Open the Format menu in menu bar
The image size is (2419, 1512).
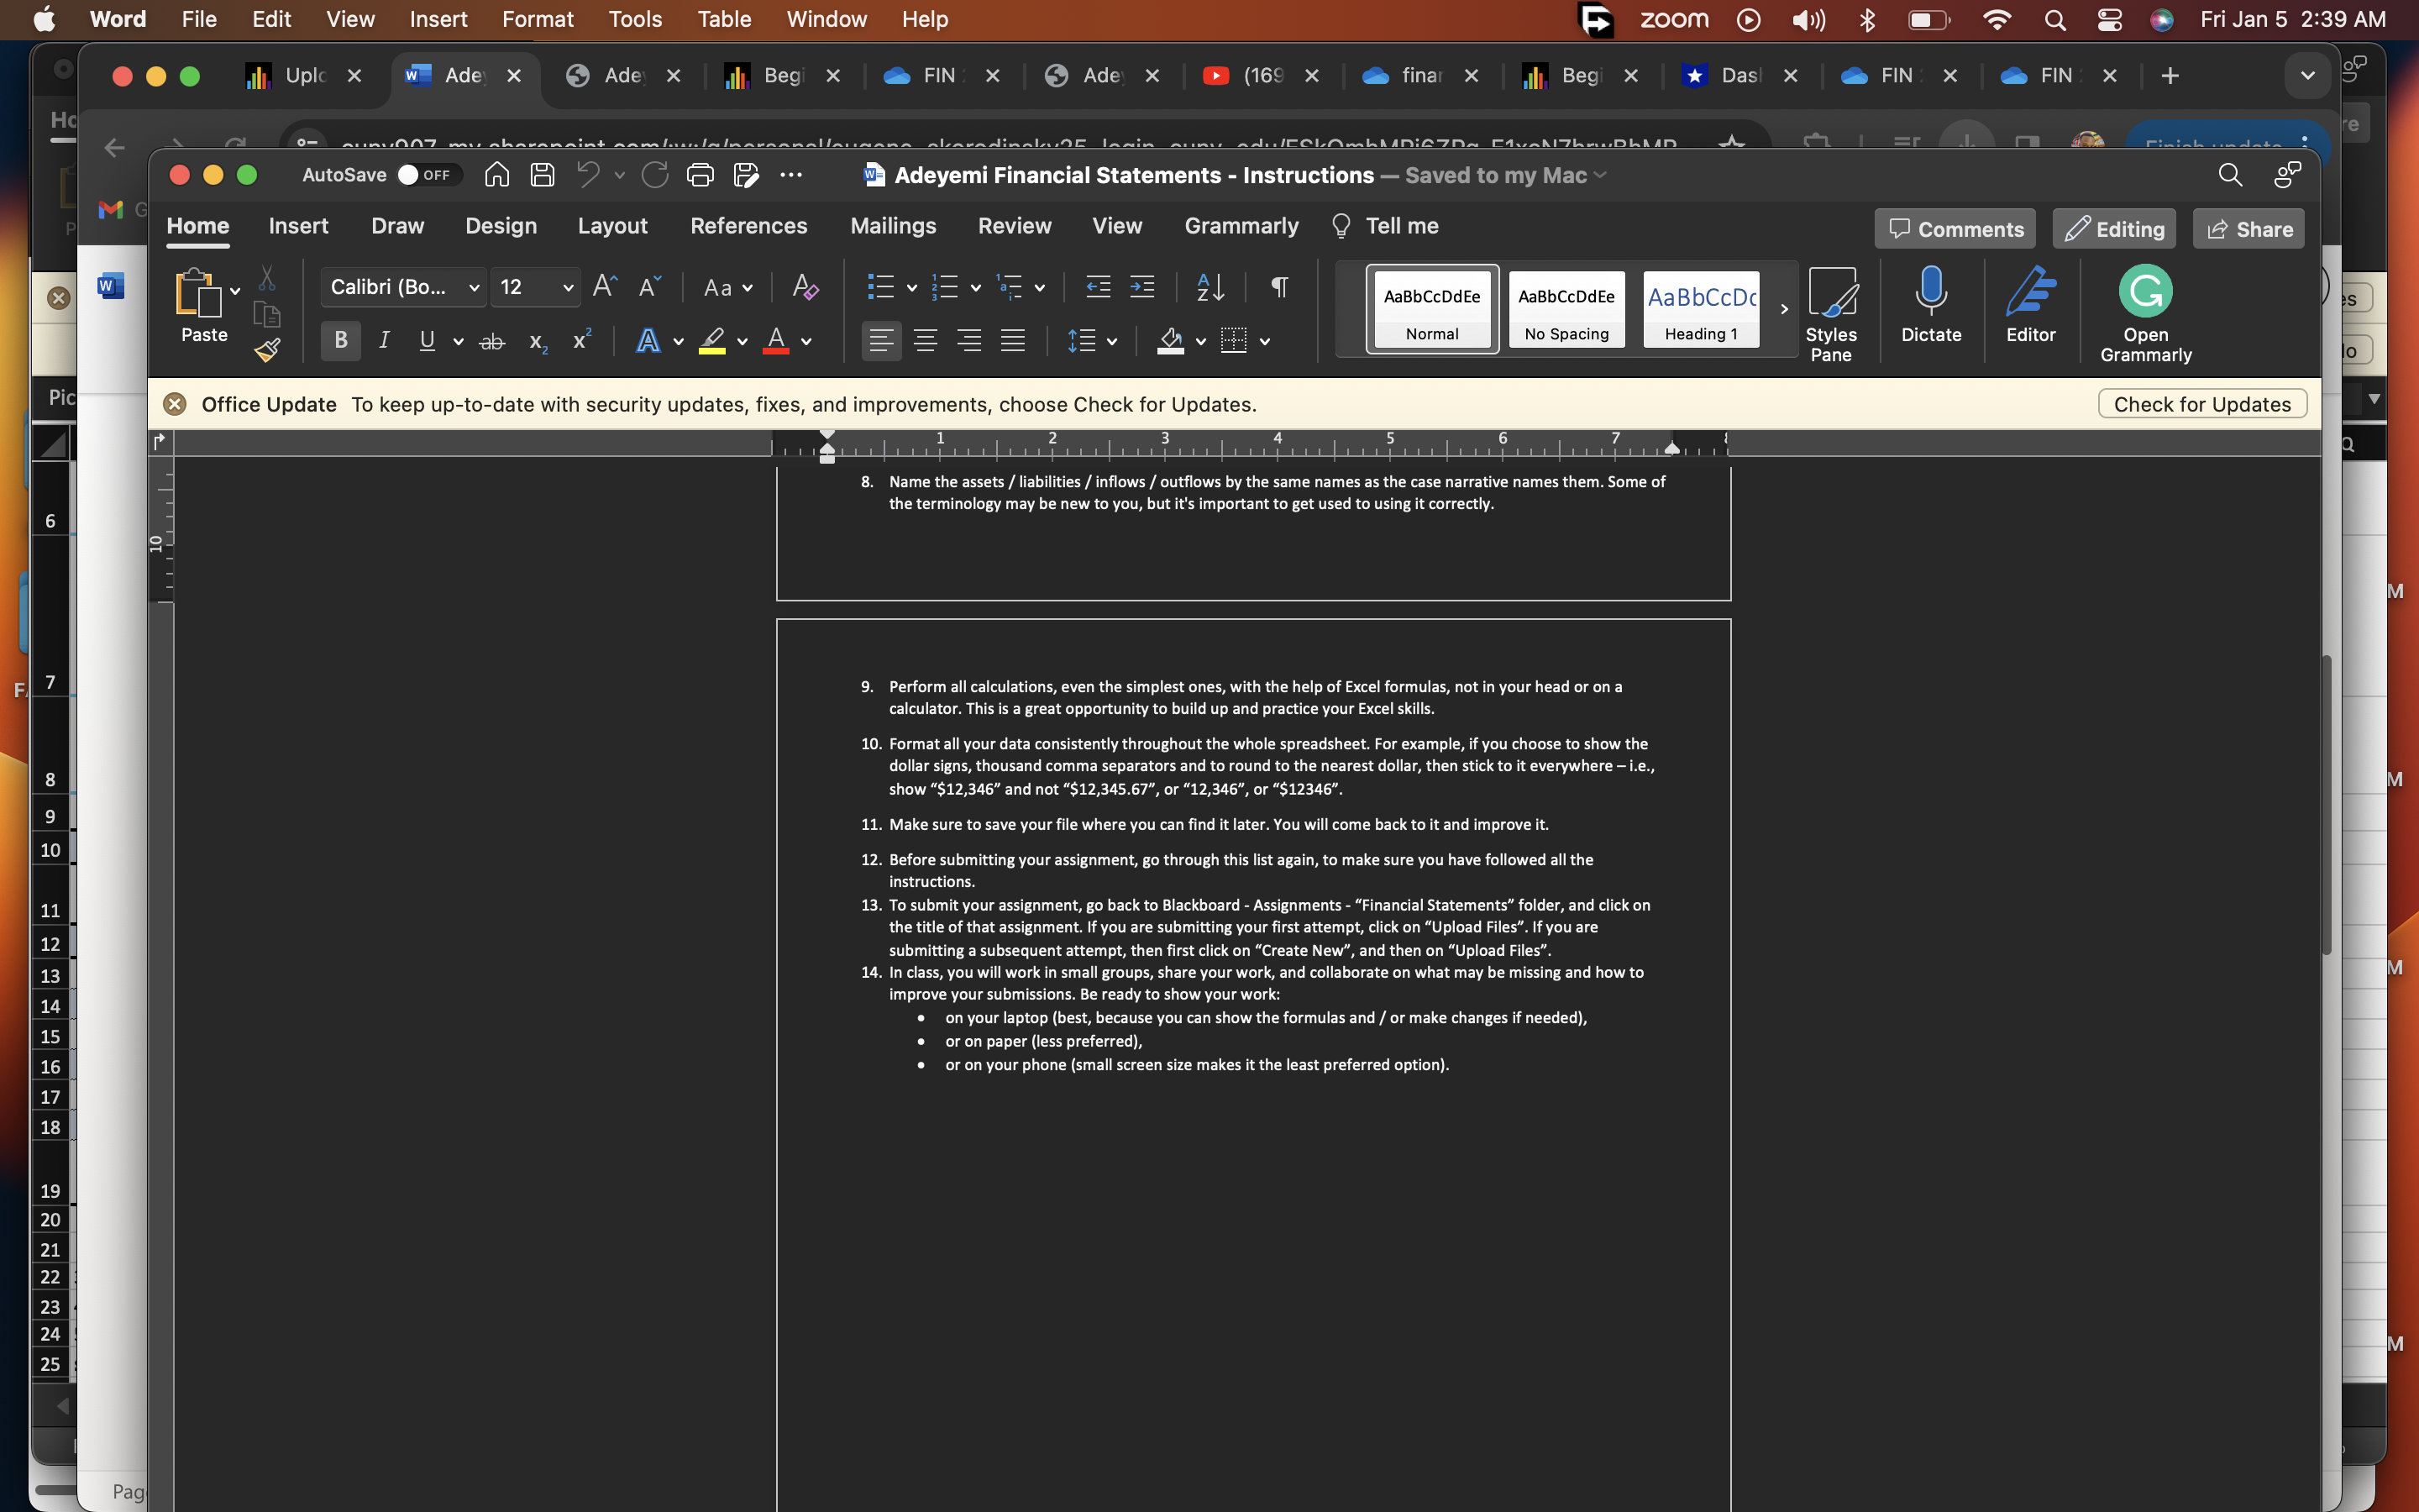pos(537,19)
